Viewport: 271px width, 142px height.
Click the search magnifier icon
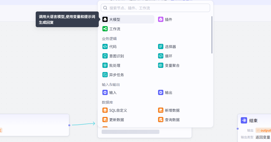point(105,8)
